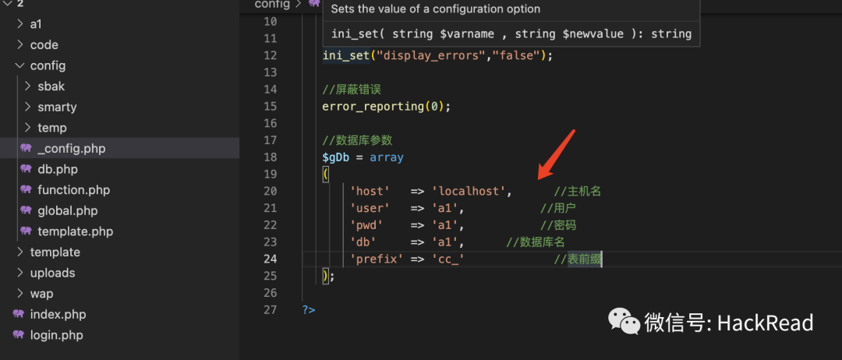Expand the template folder chevron
Screen dimensions: 842x360
[19, 252]
